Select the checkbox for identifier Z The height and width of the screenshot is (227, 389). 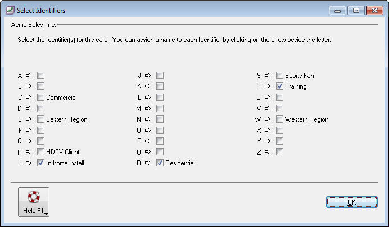click(279, 151)
